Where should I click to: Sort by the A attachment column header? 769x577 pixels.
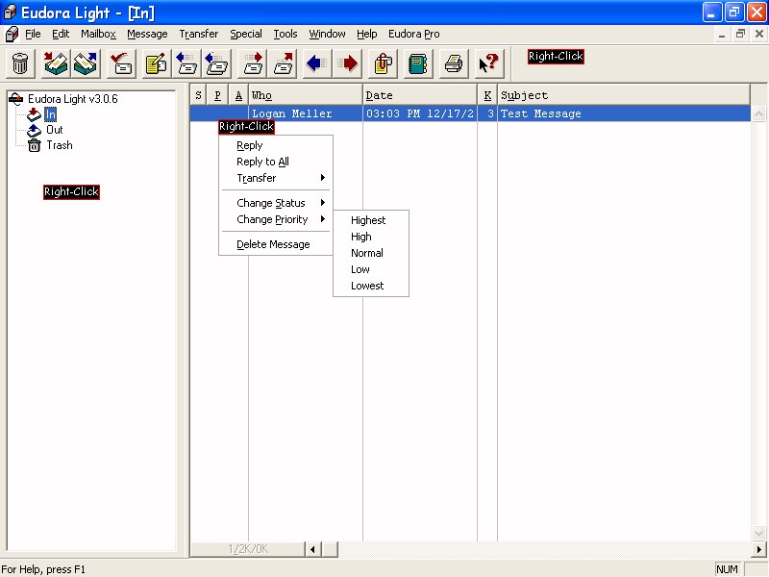[238, 94]
